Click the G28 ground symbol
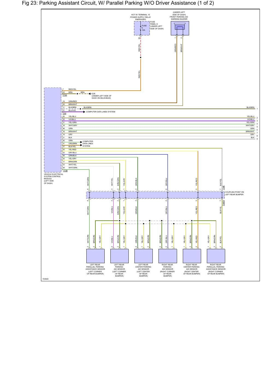The height and width of the screenshot is (375, 276). (x=90, y=93)
